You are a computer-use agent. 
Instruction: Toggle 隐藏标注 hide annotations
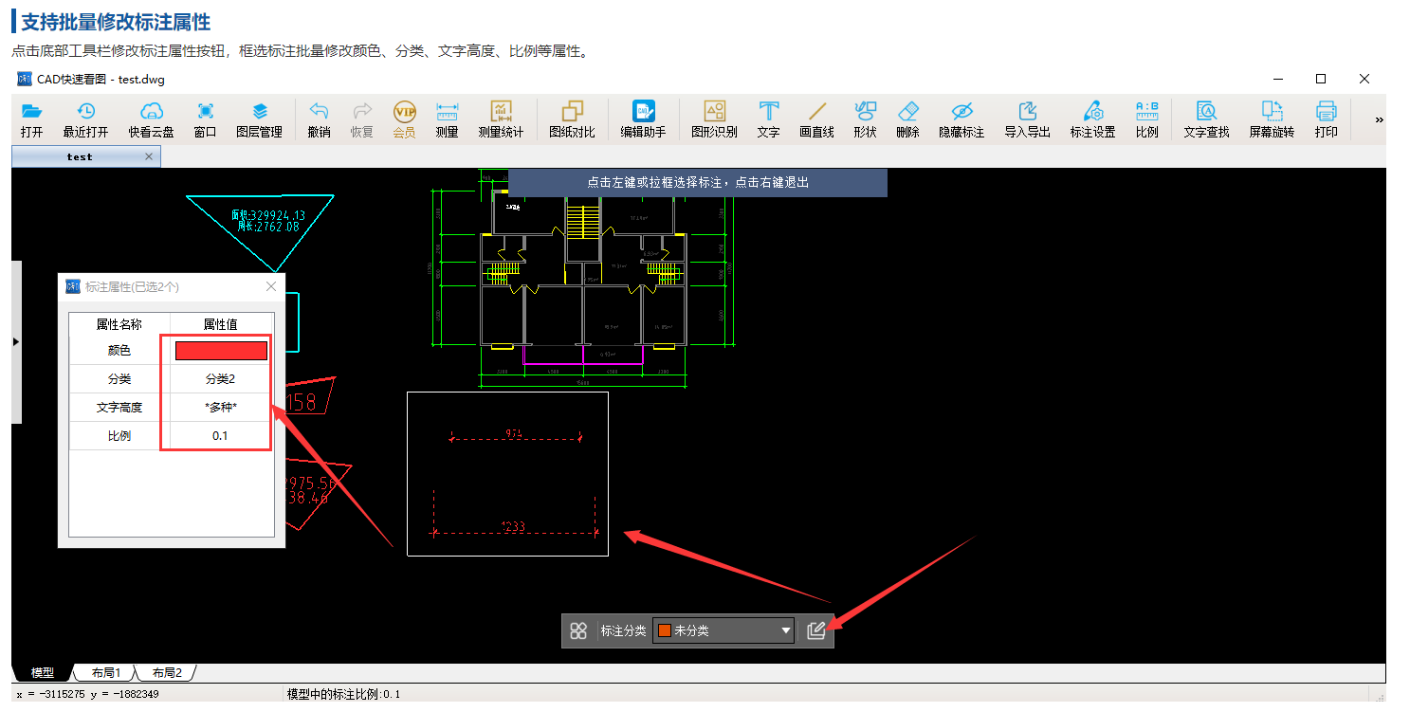tap(961, 119)
